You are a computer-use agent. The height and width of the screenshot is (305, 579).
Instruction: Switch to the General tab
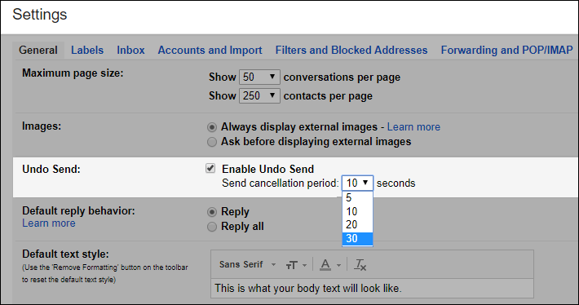point(38,51)
